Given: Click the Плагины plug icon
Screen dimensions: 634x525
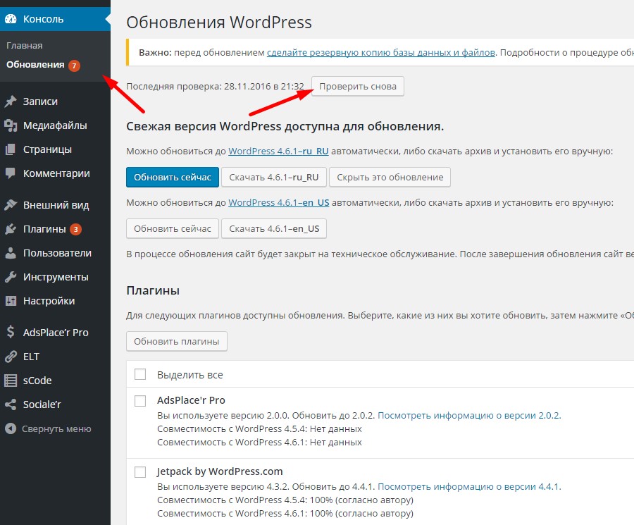Looking at the screenshot, I should (x=11, y=229).
